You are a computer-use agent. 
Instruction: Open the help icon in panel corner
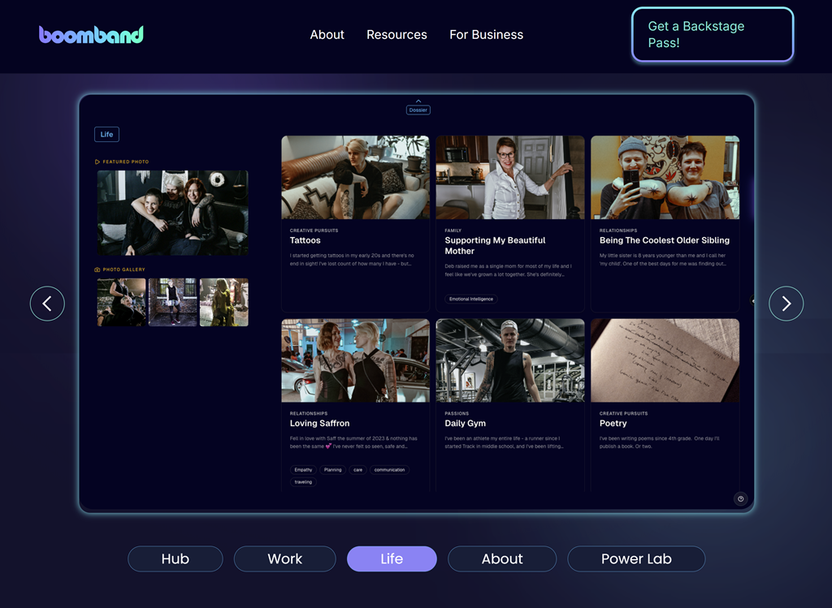coord(740,499)
